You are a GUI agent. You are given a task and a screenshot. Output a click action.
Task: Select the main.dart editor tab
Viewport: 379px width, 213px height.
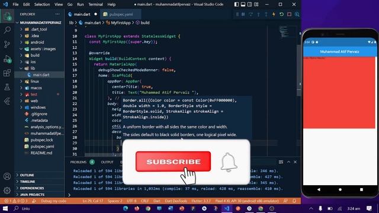click(82, 14)
